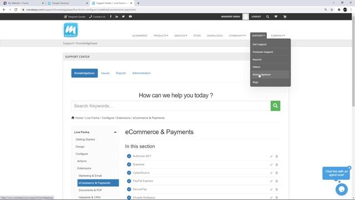Open browser extensions puzzle icon
Image resolution: width=355 pixels, height=200 pixels.
tap(339, 10)
